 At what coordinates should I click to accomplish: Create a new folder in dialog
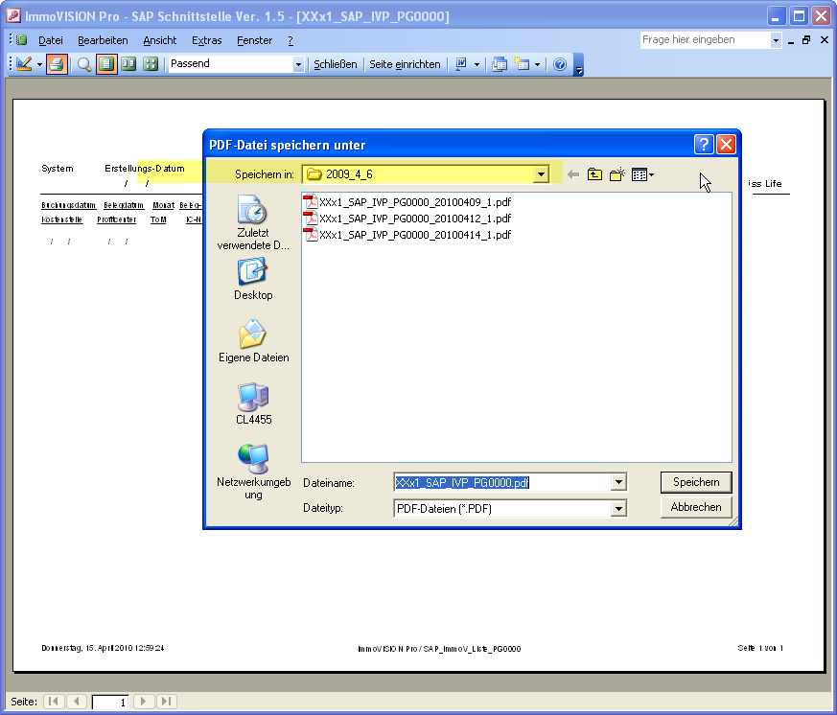coord(617,174)
